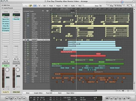Toggle solo on Bongos track
The image size is (136, 101).
point(48,18)
